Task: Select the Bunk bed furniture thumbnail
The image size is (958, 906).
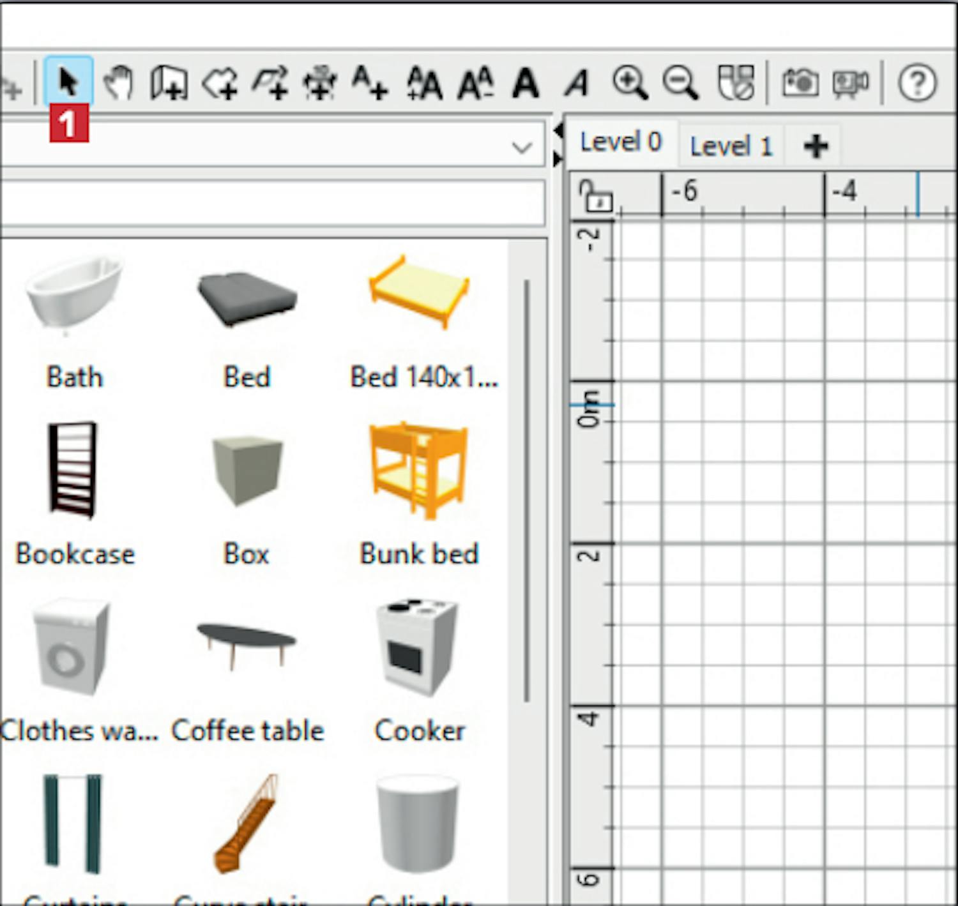Action: (x=419, y=471)
